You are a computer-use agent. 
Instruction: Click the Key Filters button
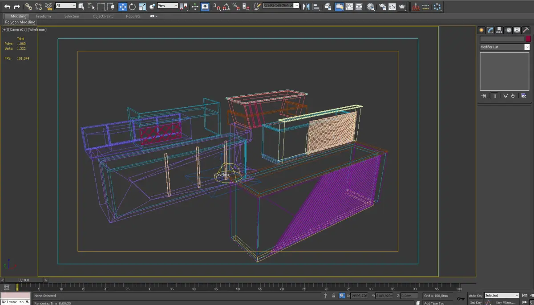[x=505, y=303]
